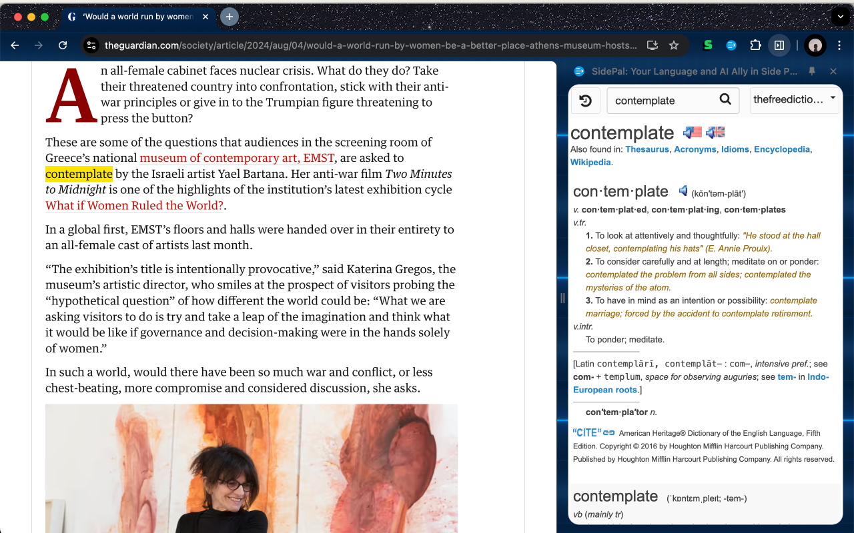Pin the SidePal side panel

812,71
